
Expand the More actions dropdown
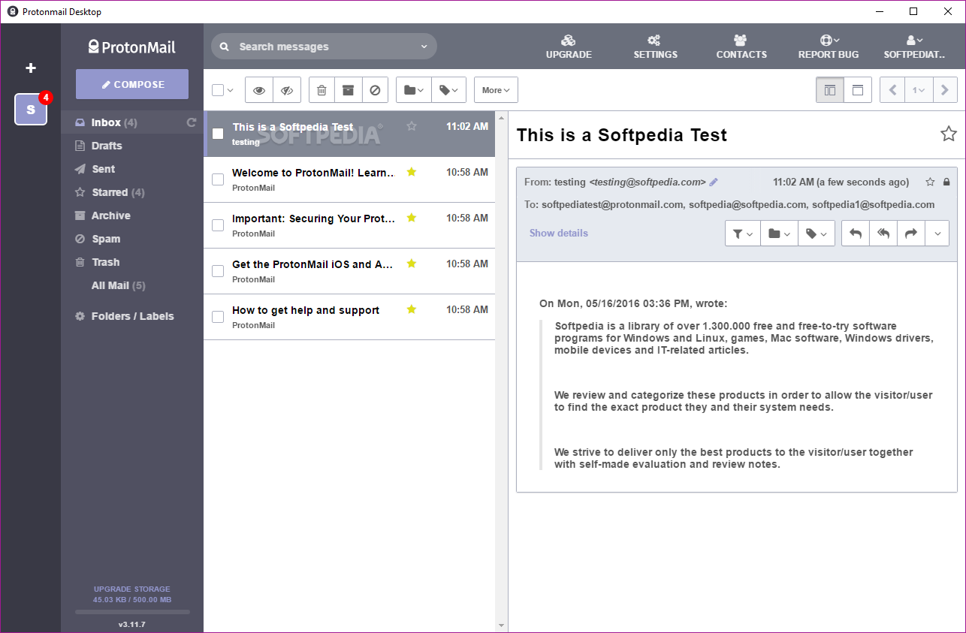pos(496,89)
